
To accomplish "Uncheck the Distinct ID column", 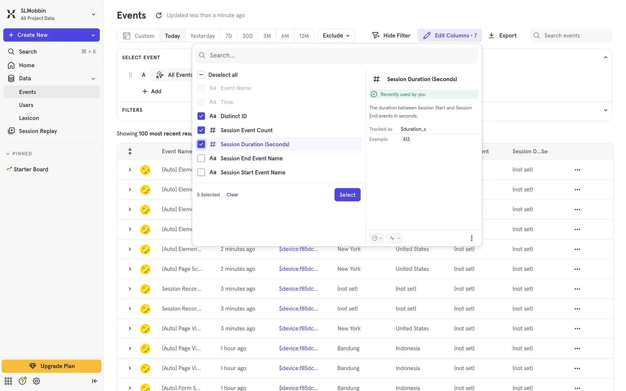I will click(201, 116).
